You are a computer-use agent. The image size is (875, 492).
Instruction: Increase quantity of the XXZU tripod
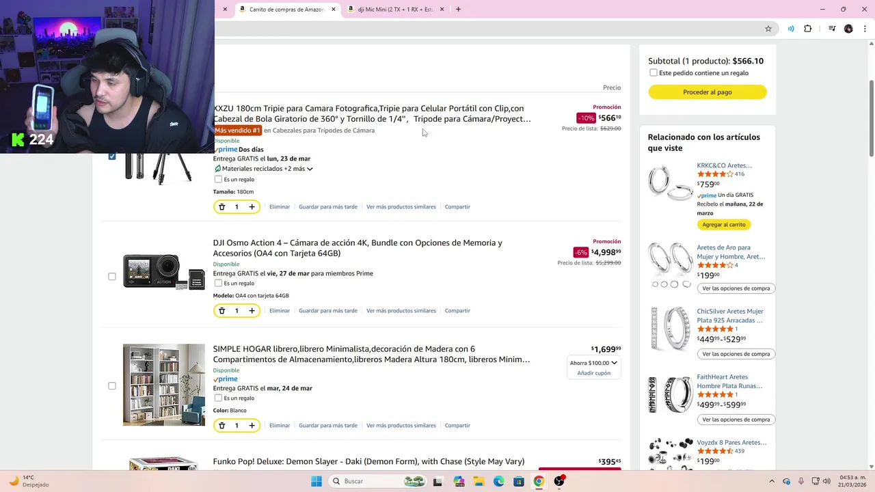252,207
